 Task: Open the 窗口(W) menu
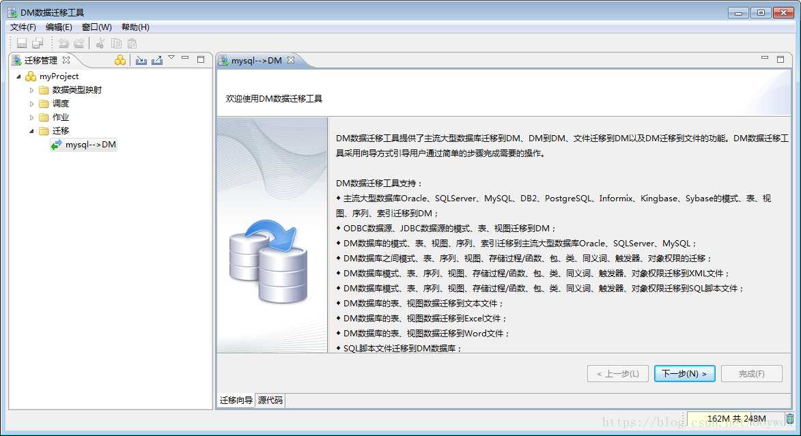[x=96, y=27]
